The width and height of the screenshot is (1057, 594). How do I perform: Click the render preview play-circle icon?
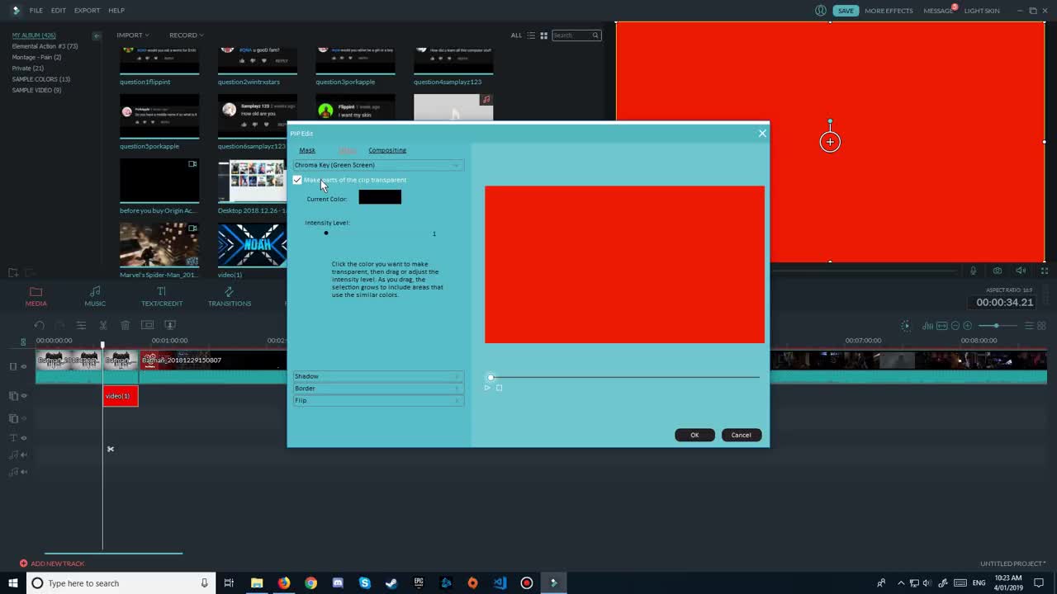coord(906,326)
